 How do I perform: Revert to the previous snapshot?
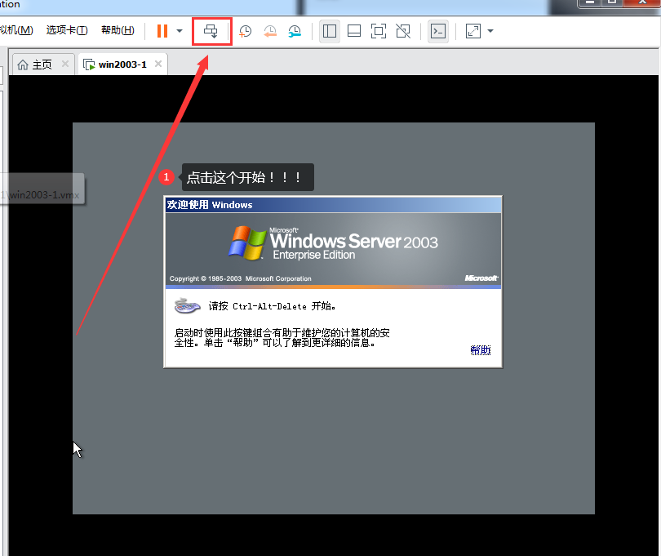coord(270,31)
